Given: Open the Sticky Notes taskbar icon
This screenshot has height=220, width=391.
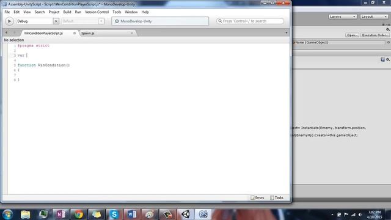Looking at the screenshot, I should coord(97,215).
